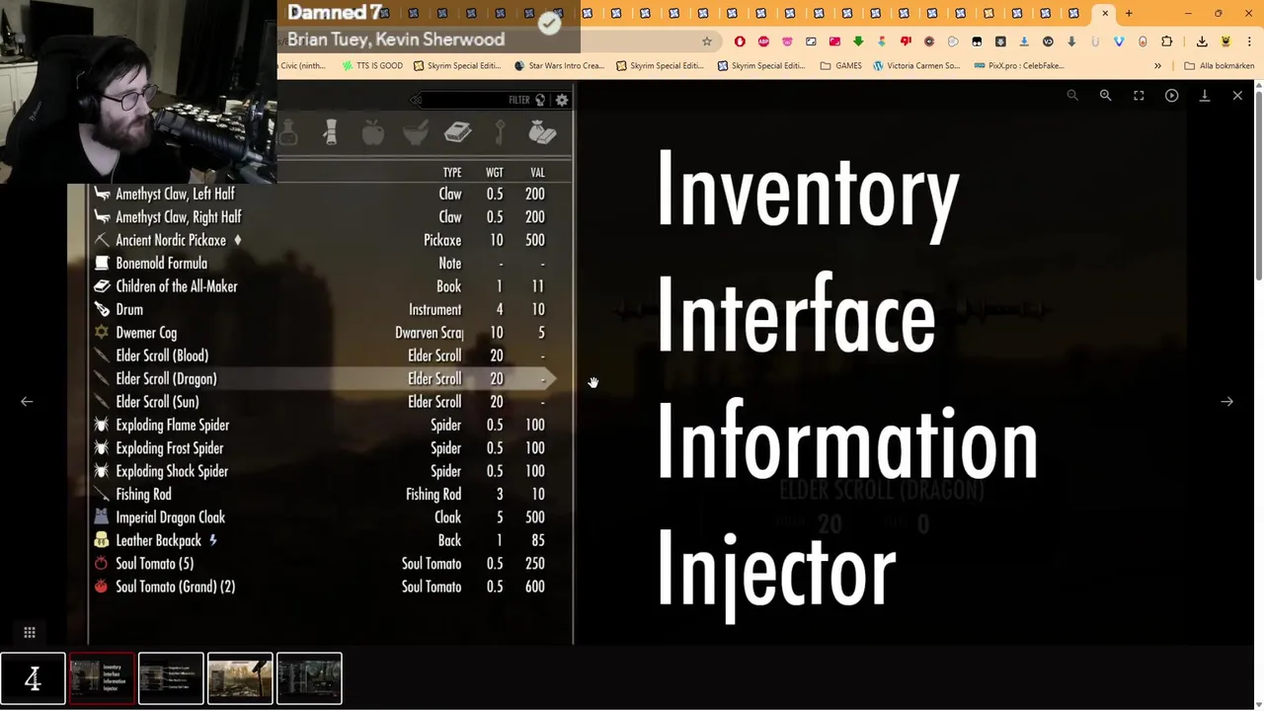The image size is (1264, 711).
Task: Open the third gallery thumbnail with labeled arrows
Action: (171, 678)
